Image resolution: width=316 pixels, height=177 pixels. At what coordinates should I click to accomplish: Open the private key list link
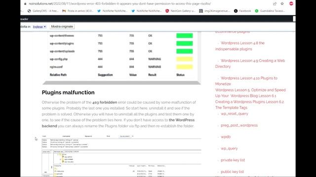(x=233, y=160)
